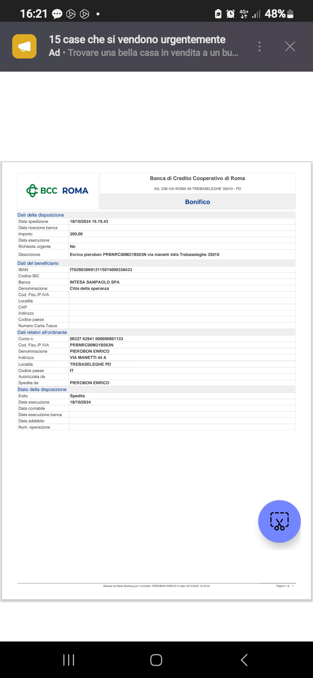Select 'Banca di Credito Cooperativo di Roma' heading

[x=197, y=178]
